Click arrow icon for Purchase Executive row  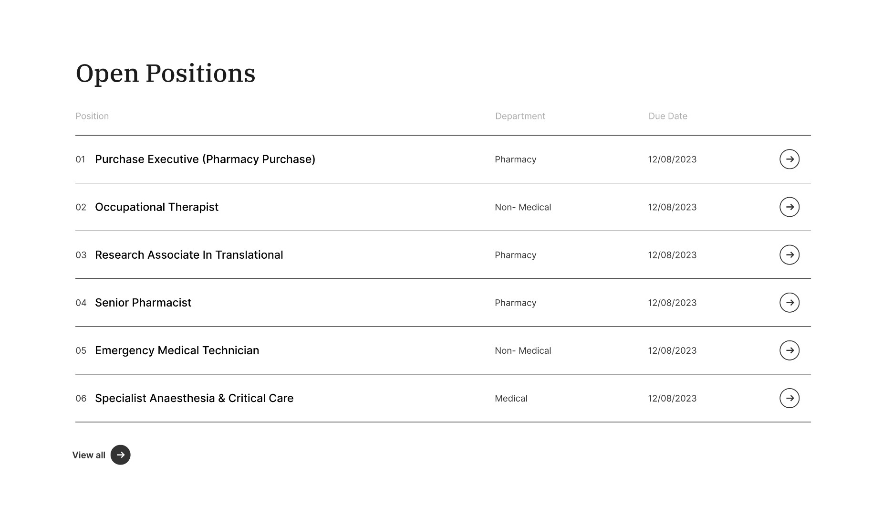tap(789, 159)
